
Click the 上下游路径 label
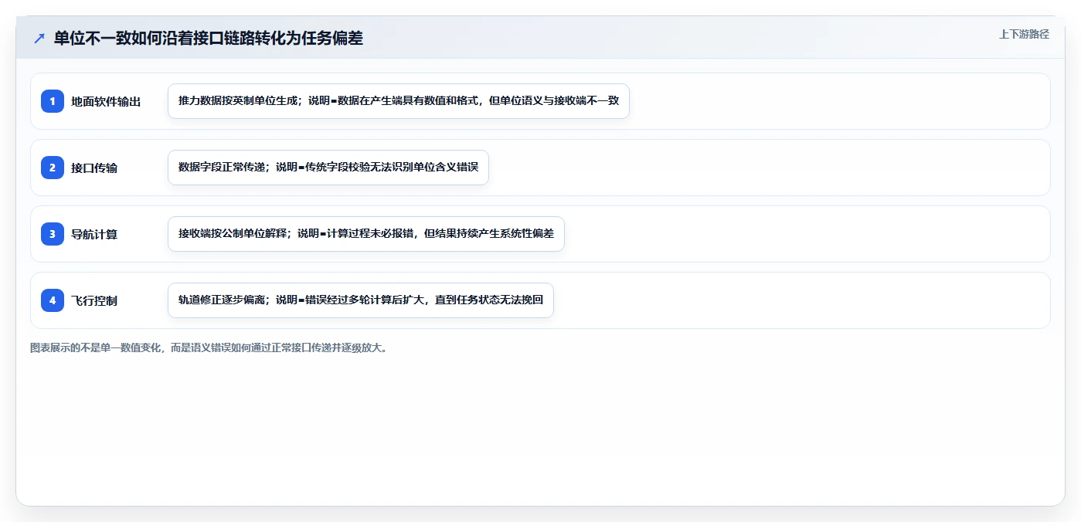click(x=1024, y=34)
